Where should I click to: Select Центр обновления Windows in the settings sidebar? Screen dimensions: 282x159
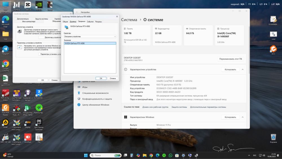click(96, 105)
